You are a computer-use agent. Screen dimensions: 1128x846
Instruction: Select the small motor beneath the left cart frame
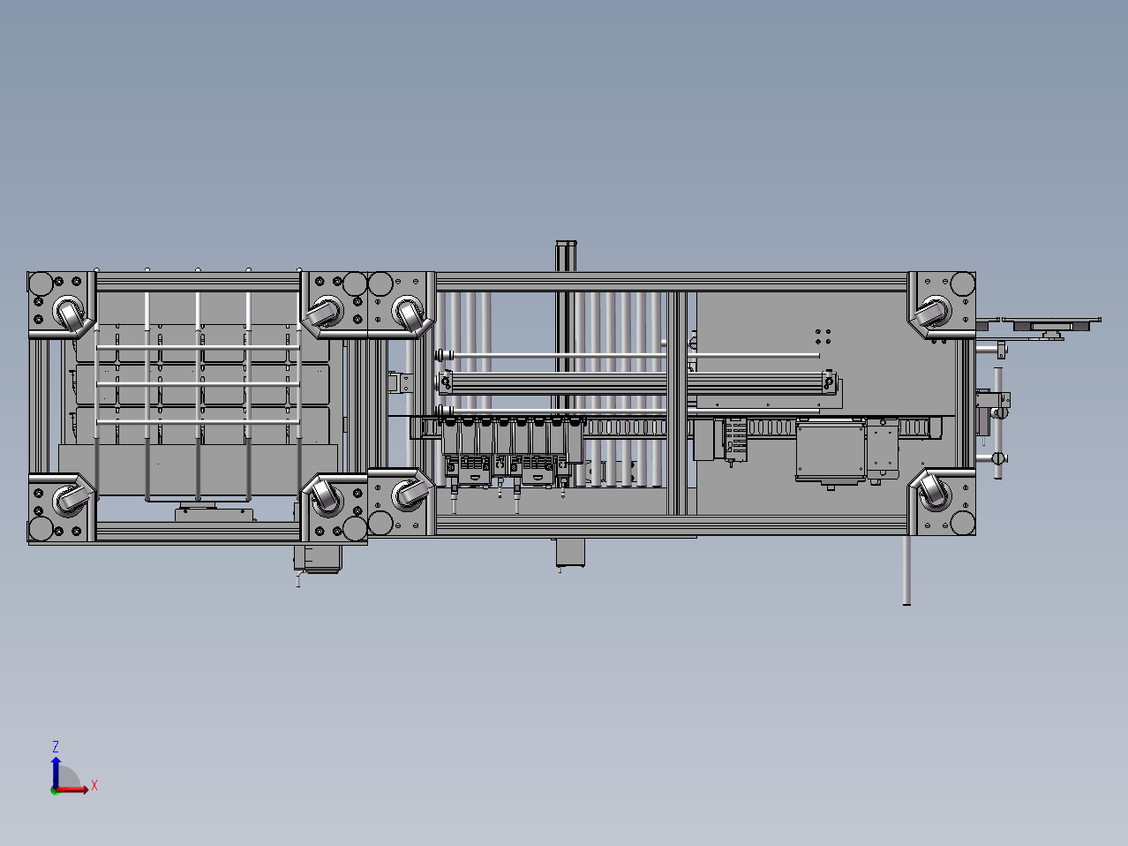(316, 559)
